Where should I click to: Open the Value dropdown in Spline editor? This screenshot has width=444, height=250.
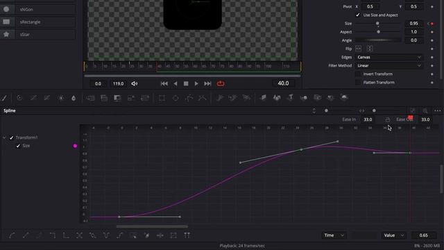(x=393, y=235)
